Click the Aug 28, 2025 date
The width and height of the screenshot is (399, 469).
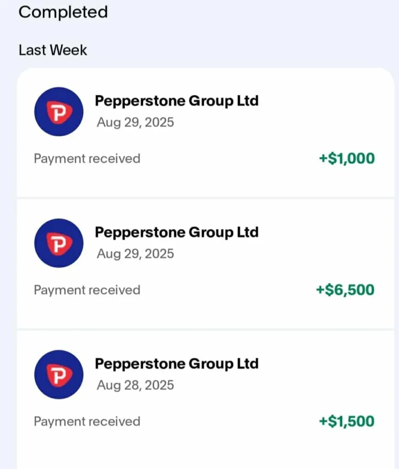[135, 385]
